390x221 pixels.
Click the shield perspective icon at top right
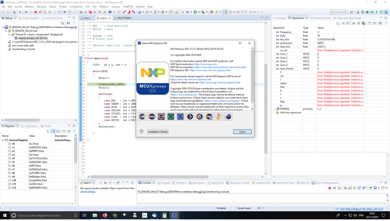tap(381, 12)
